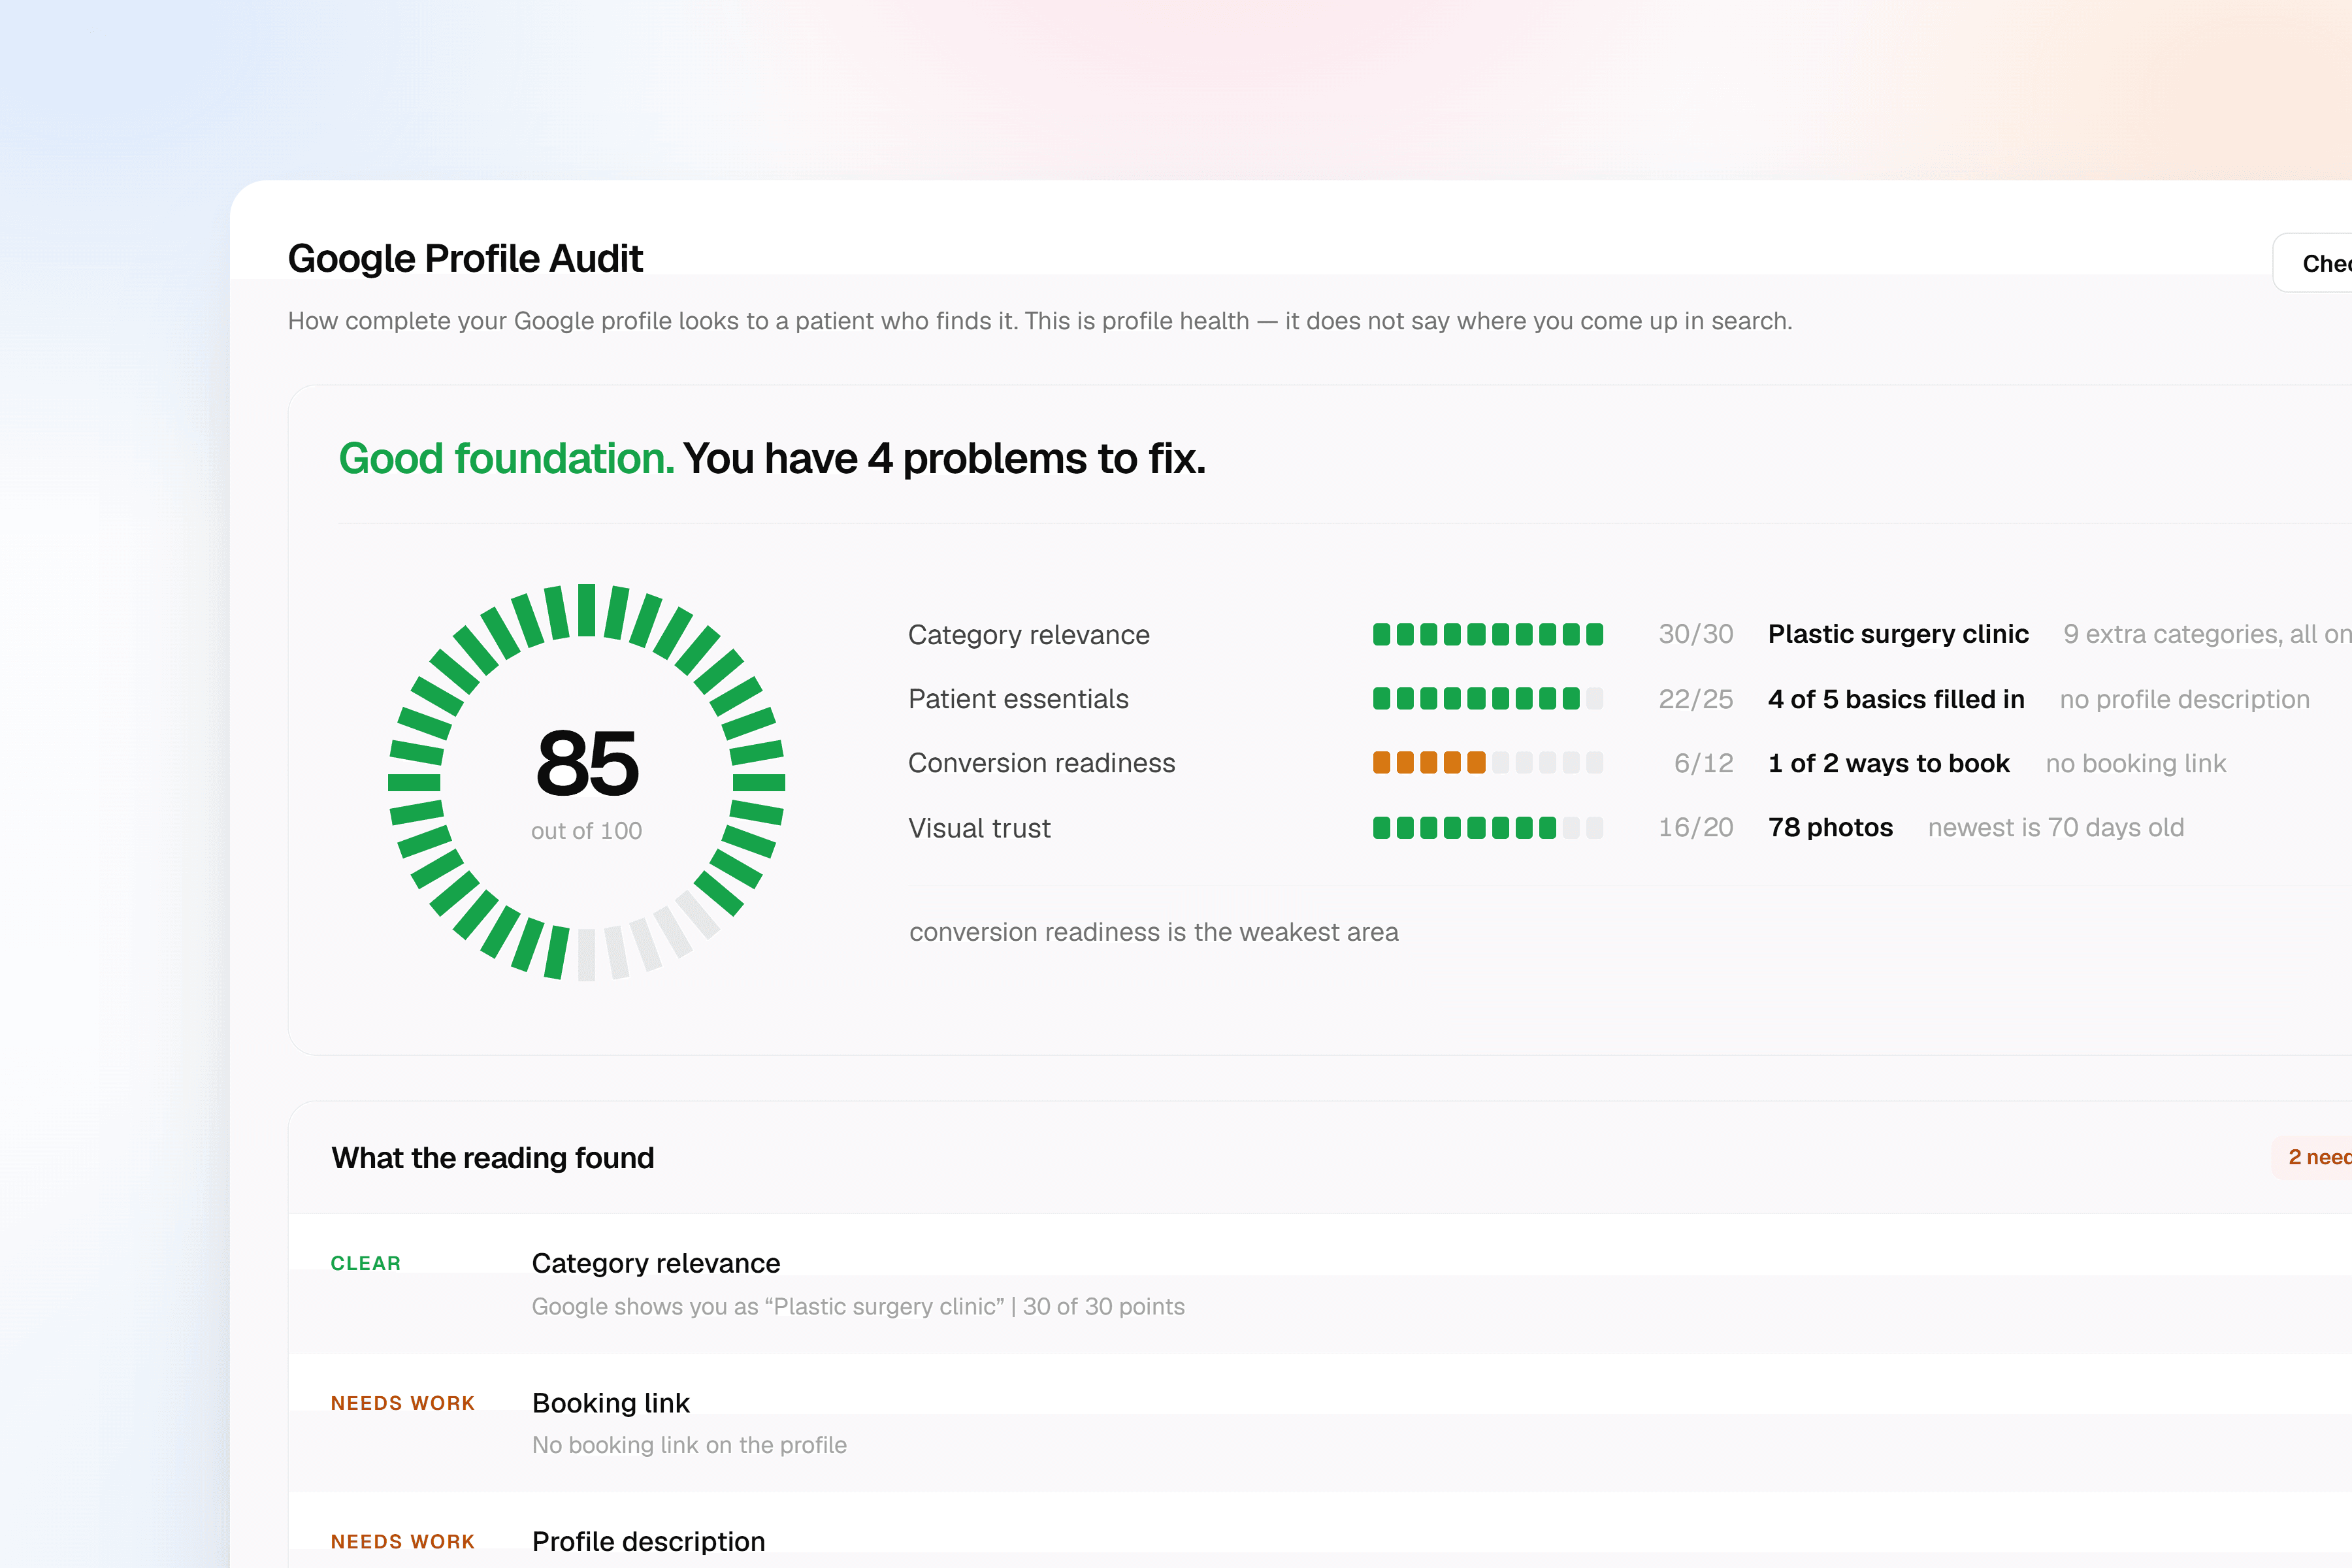
Task: Click the 'out of 100' caption
Action: (x=586, y=831)
